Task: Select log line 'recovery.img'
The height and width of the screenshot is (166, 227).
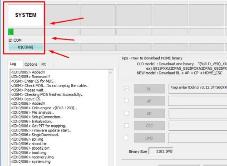Action: (x=32, y=157)
